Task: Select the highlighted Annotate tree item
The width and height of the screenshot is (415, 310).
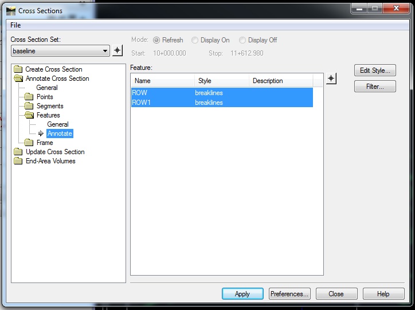Action: [x=60, y=134]
